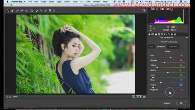The height and width of the screenshot is (110, 195).
Task: Toggle full screen mode icon above preview
Action: click(144, 11)
